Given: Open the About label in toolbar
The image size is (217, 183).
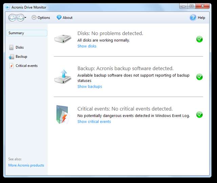Looking at the screenshot, I should click(x=67, y=18).
